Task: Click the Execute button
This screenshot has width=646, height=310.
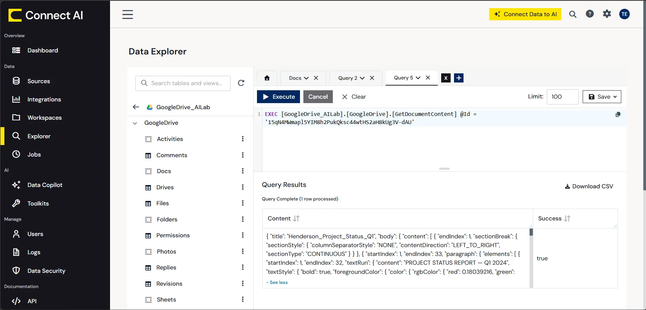Action: click(278, 97)
